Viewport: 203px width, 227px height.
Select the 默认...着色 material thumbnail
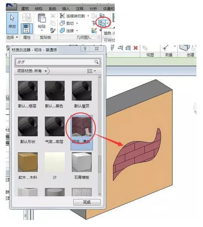pos(55,90)
